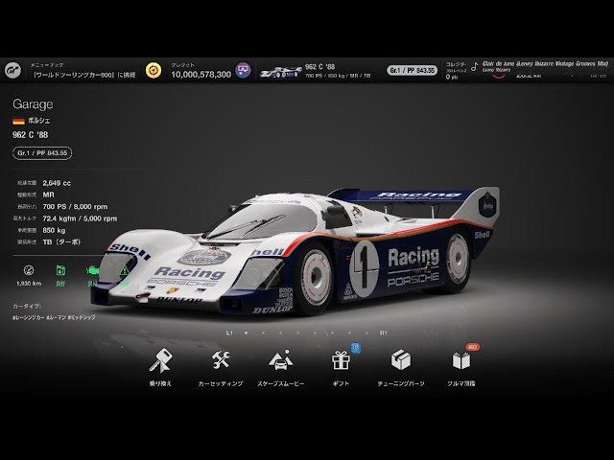Click the German flag icon

tap(18, 122)
